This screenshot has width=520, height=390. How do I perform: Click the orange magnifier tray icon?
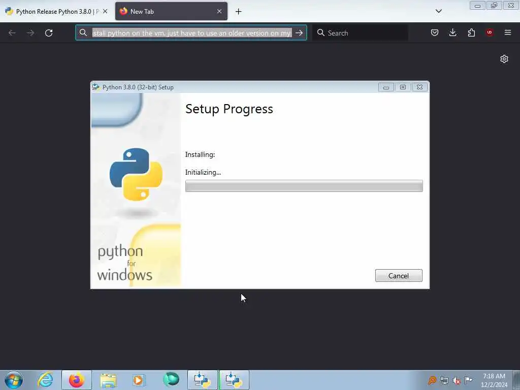pyautogui.click(x=432, y=380)
